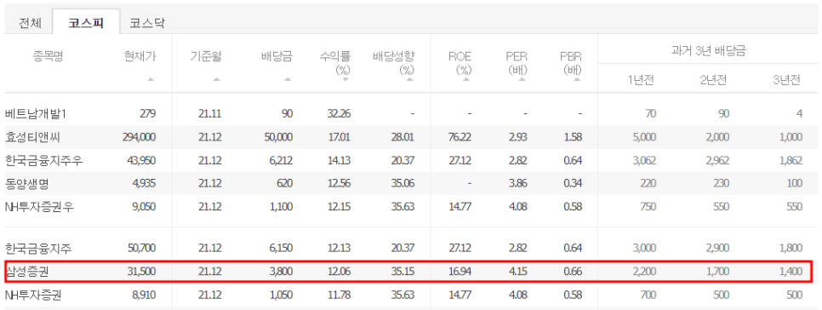The height and width of the screenshot is (310, 822).
Task: Select 효성티앤씨 1년전 dividend 5,000
Action: coord(644,137)
